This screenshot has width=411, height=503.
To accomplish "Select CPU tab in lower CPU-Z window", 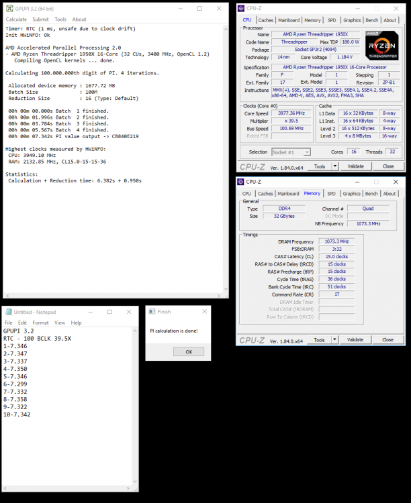I will point(246,194).
